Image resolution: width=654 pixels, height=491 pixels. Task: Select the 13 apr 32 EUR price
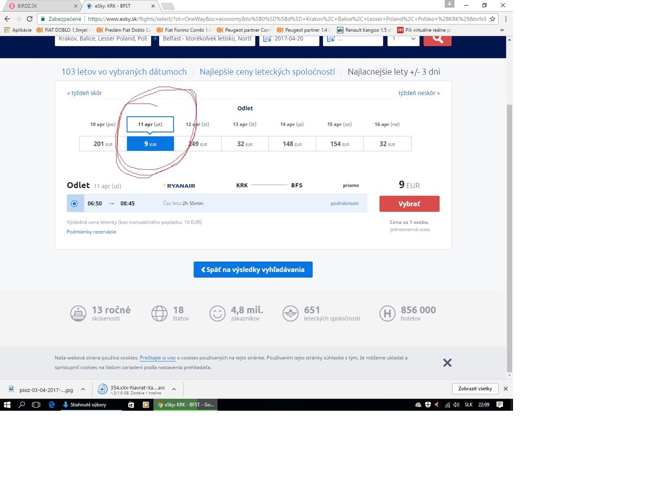pos(245,144)
